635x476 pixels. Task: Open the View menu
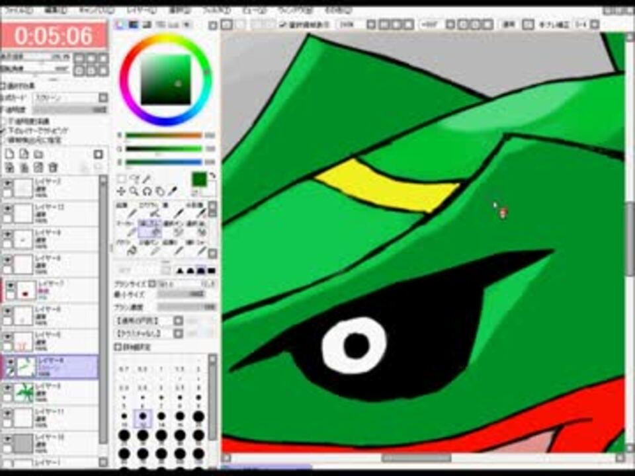pyautogui.click(x=254, y=11)
